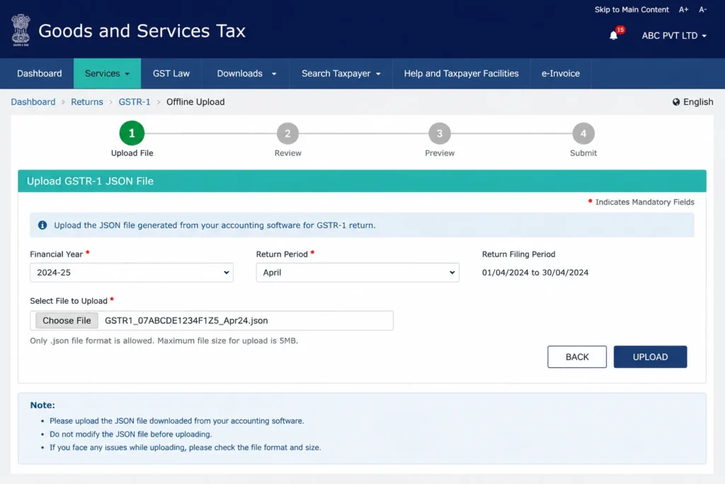
Task: Expand the Services menu
Action: [x=108, y=74]
